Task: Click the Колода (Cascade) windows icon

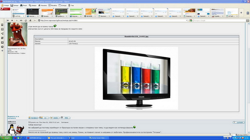Action: tap(60, 5)
